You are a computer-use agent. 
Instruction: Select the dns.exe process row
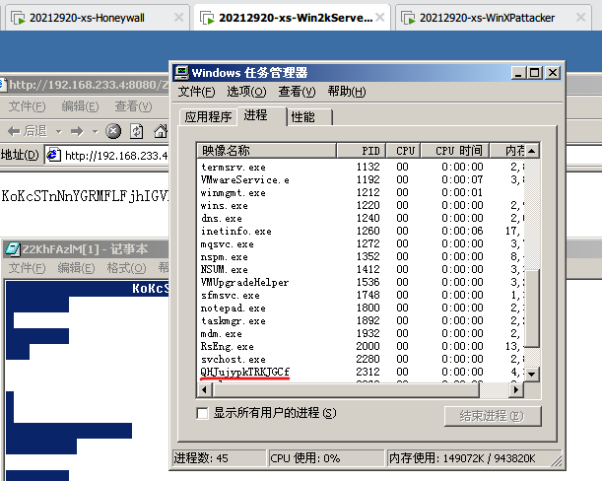click(361, 218)
